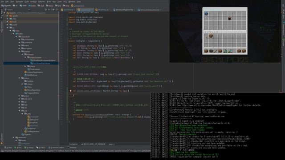The width and height of the screenshot is (285, 160).
Task: Open the Terminal tool window tab
Action: [x=72, y=148]
